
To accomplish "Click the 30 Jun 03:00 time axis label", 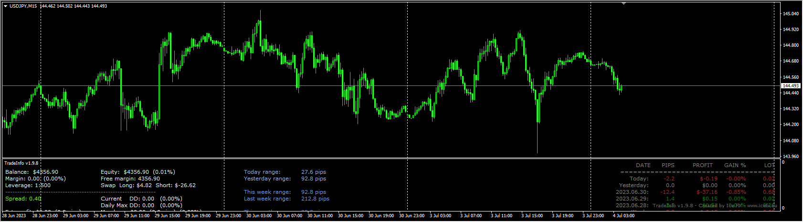I will (x=259, y=216).
